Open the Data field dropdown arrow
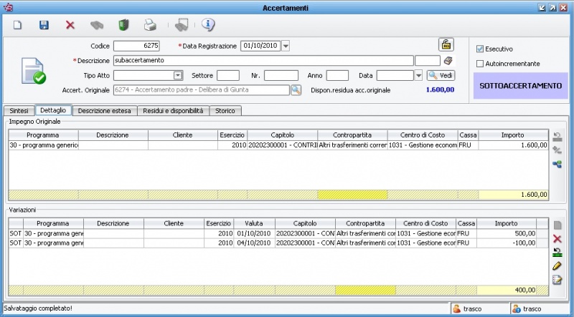The image size is (574, 317). [418, 75]
